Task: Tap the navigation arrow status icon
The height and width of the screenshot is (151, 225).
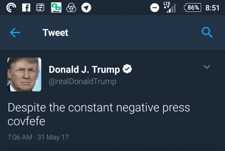Action: coord(86,8)
